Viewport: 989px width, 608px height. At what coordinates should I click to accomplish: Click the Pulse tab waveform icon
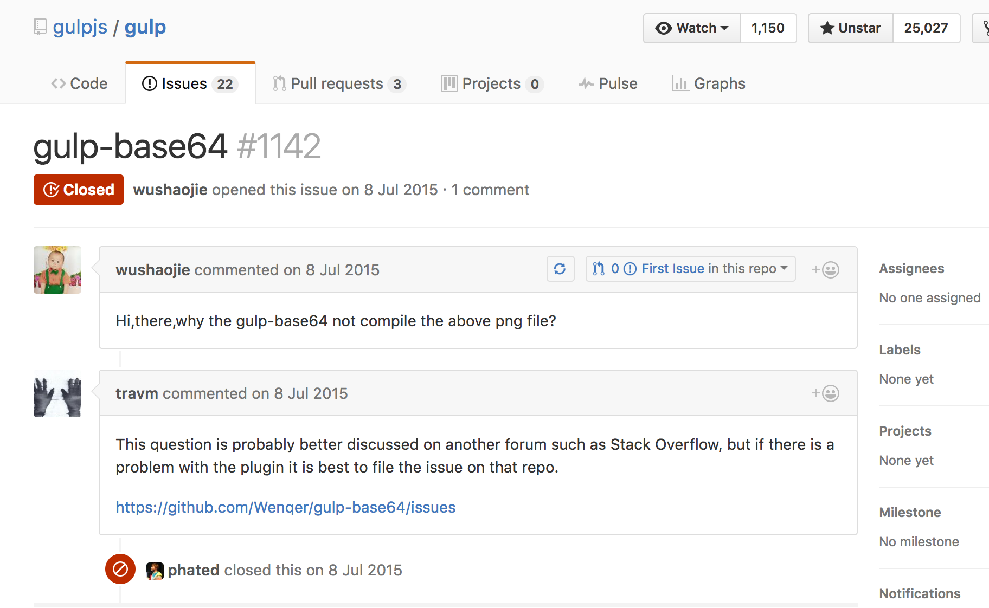(x=586, y=83)
